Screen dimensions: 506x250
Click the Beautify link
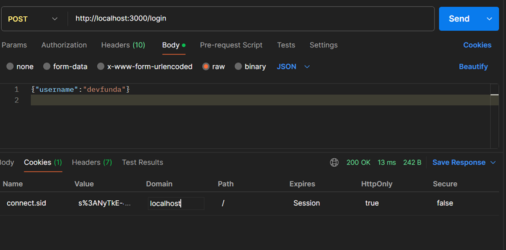473,67
